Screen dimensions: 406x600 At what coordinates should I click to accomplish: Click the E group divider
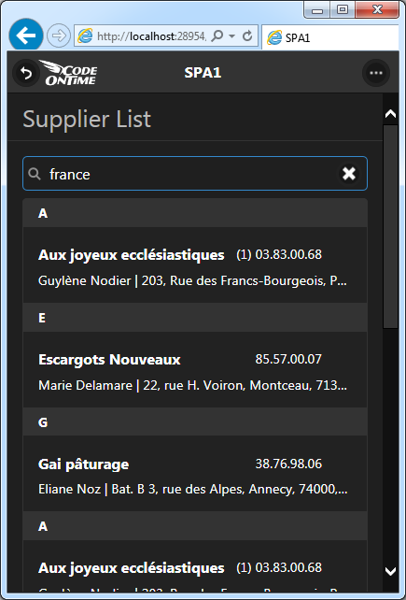pyautogui.click(x=195, y=318)
